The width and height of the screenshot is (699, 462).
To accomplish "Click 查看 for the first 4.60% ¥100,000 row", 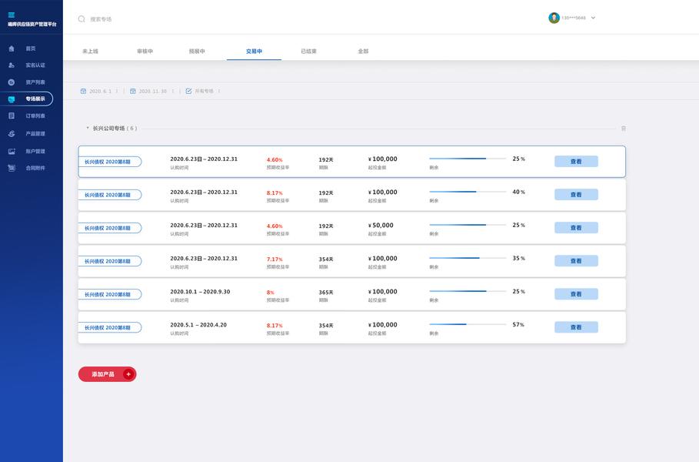I will click(576, 161).
